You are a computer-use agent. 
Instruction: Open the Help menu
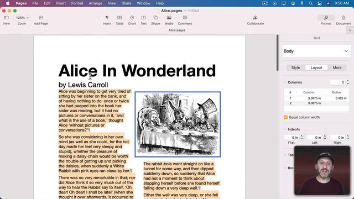pos(160,3)
